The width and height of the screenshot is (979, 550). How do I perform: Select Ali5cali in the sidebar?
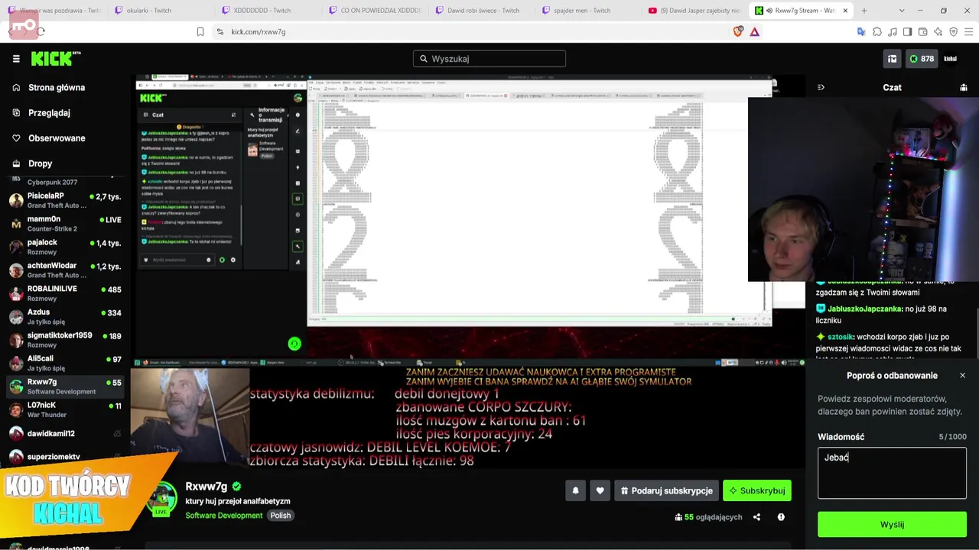tap(66, 363)
